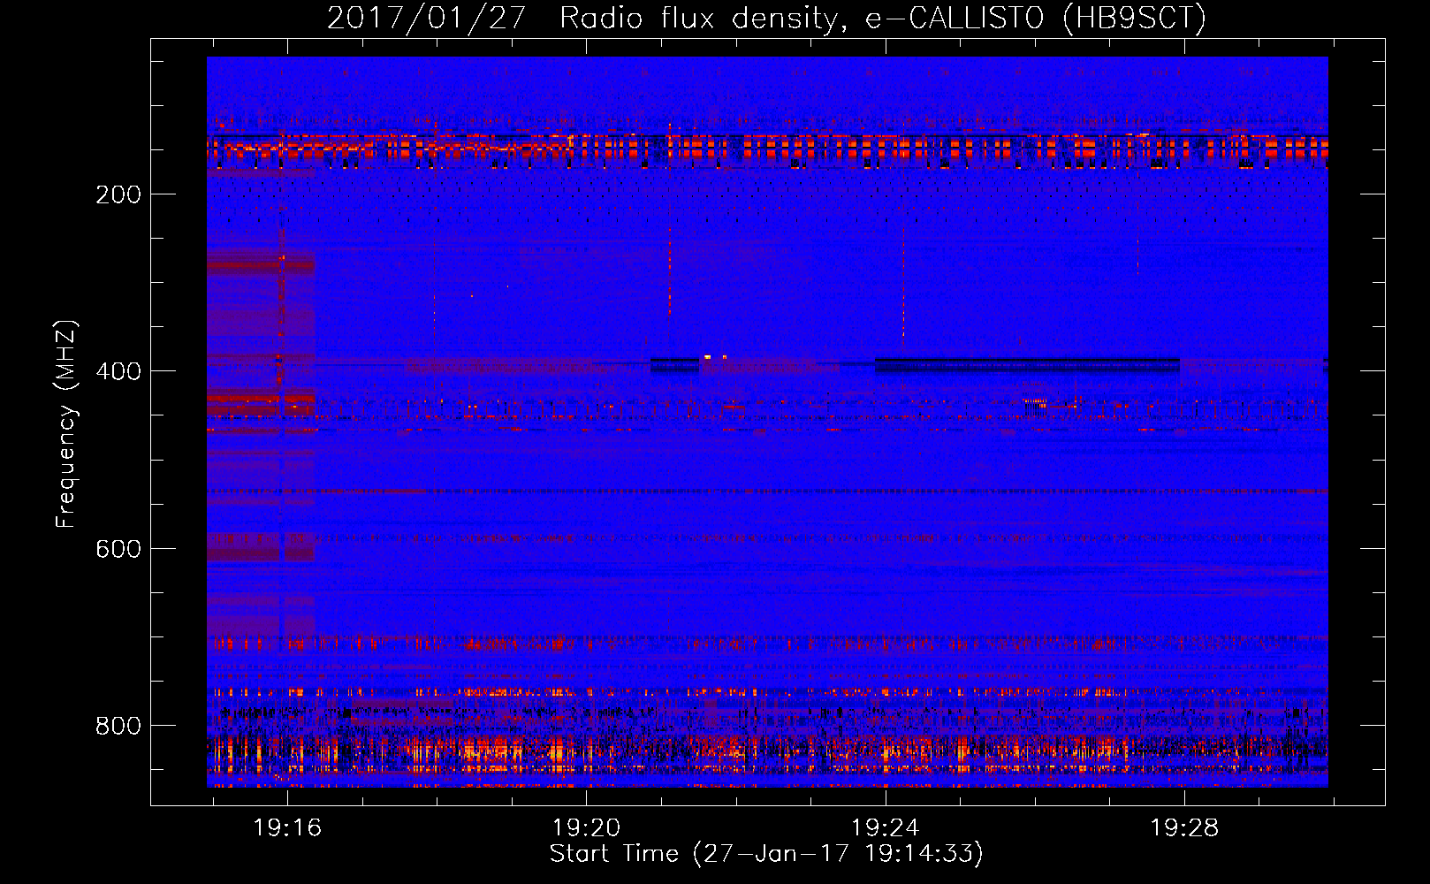Click the bright yellow spot near 400 MHz
Image resolution: width=1430 pixels, height=884 pixels.
(x=708, y=357)
